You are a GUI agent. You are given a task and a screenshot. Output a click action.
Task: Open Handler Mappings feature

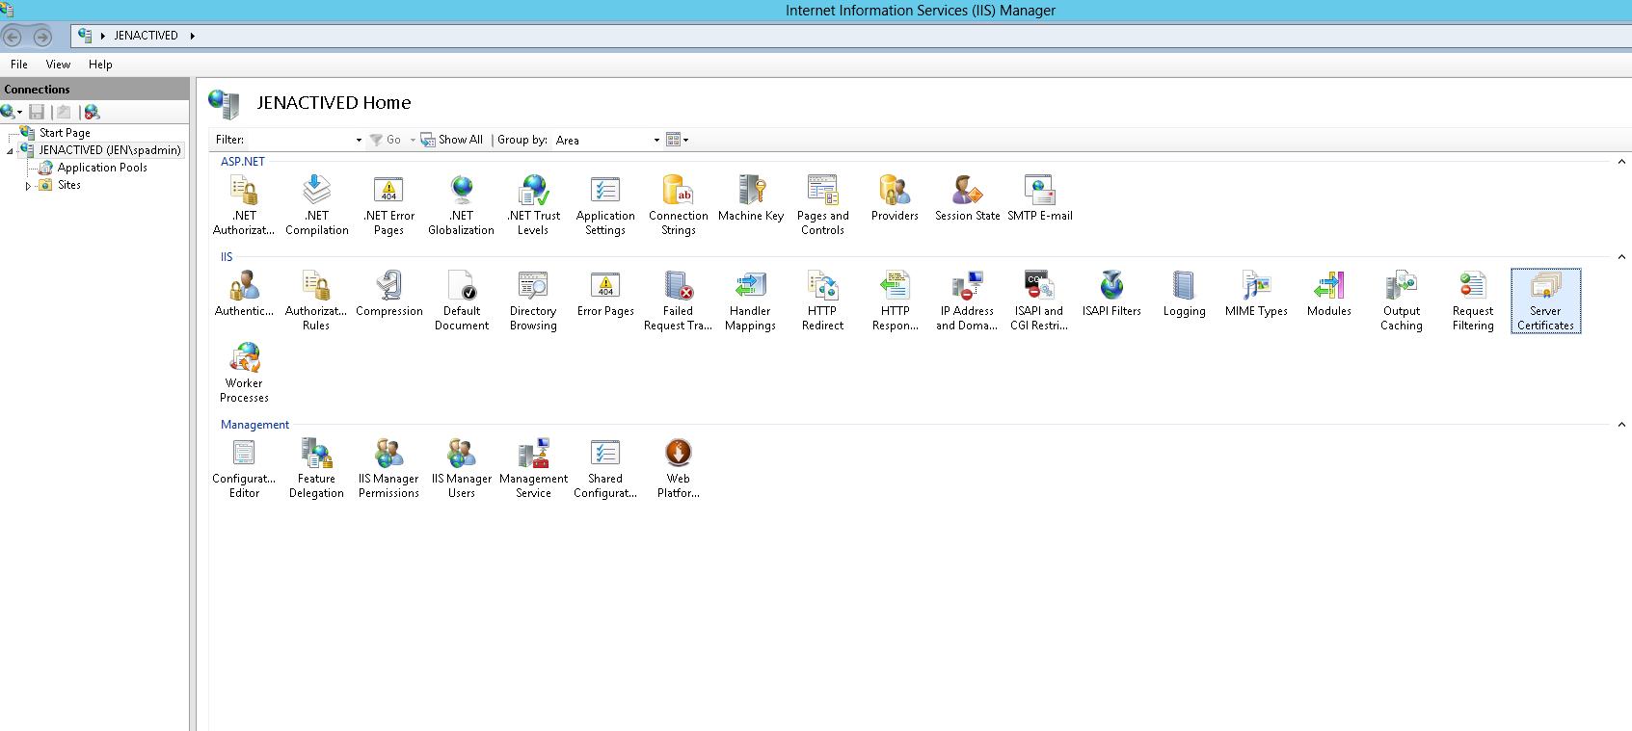pos(750,300)
